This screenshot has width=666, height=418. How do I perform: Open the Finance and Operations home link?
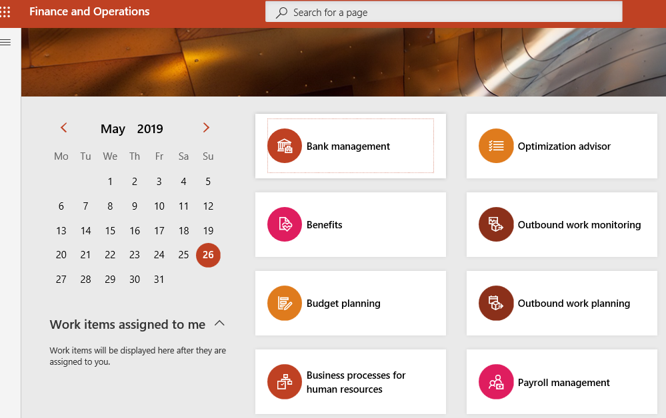(x=89, y=12)
